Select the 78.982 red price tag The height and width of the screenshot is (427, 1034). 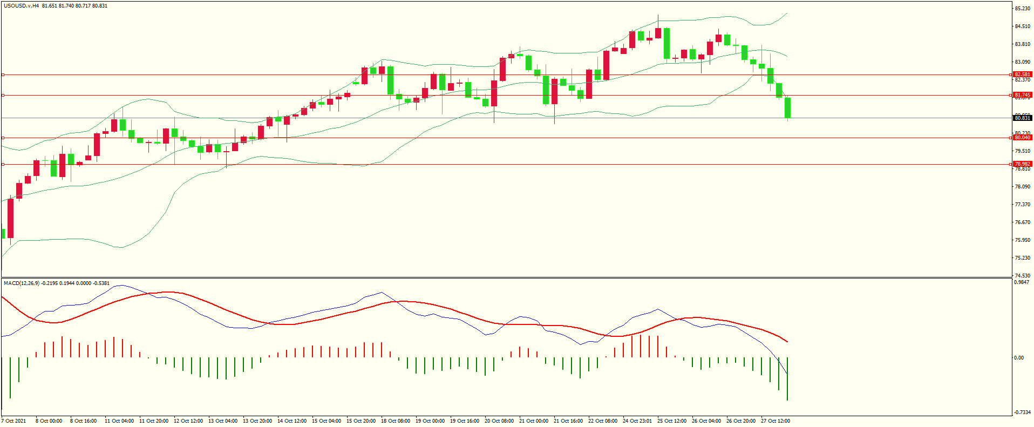pos(1022,164)
